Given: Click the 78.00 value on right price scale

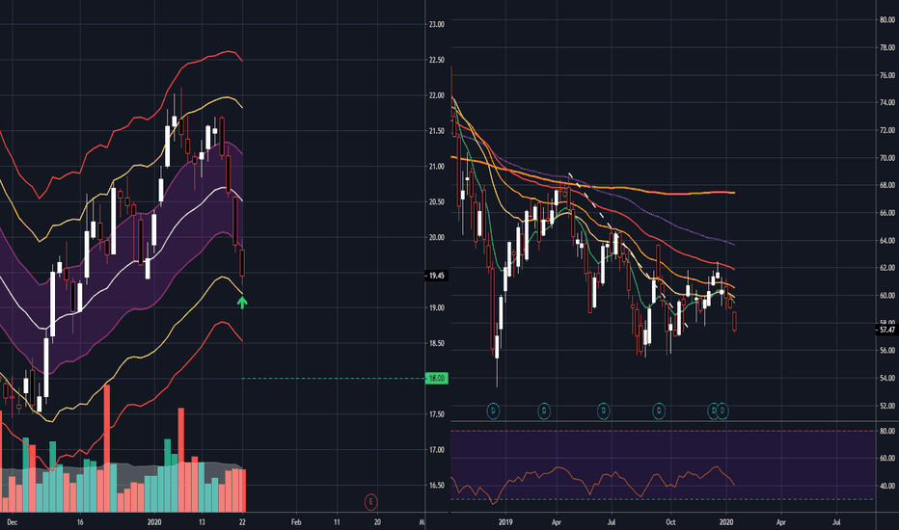Looking at the screenshot, I should click(887, 47).
